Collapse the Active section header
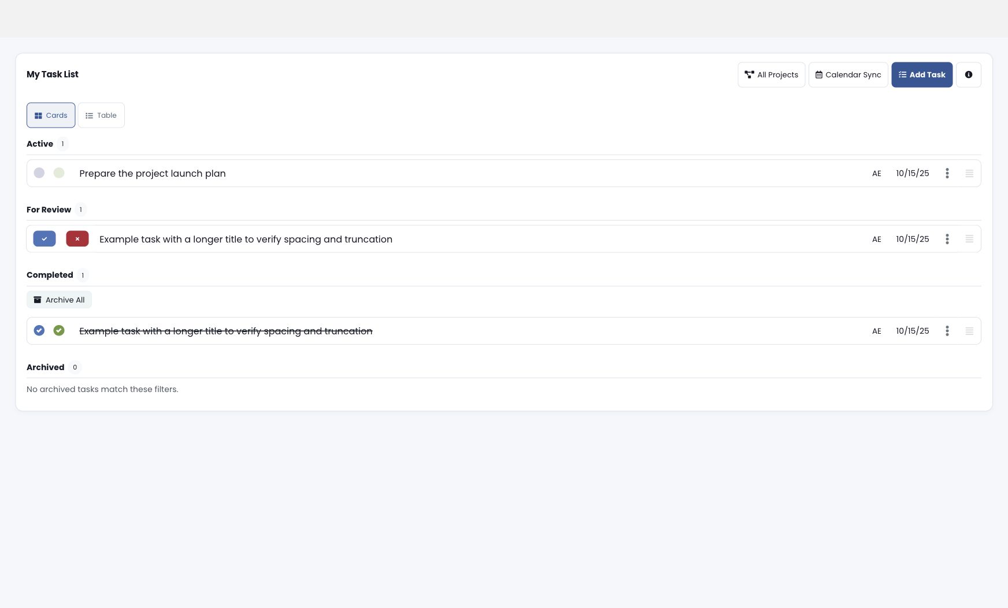The image size is (1008, 608). 40,144
